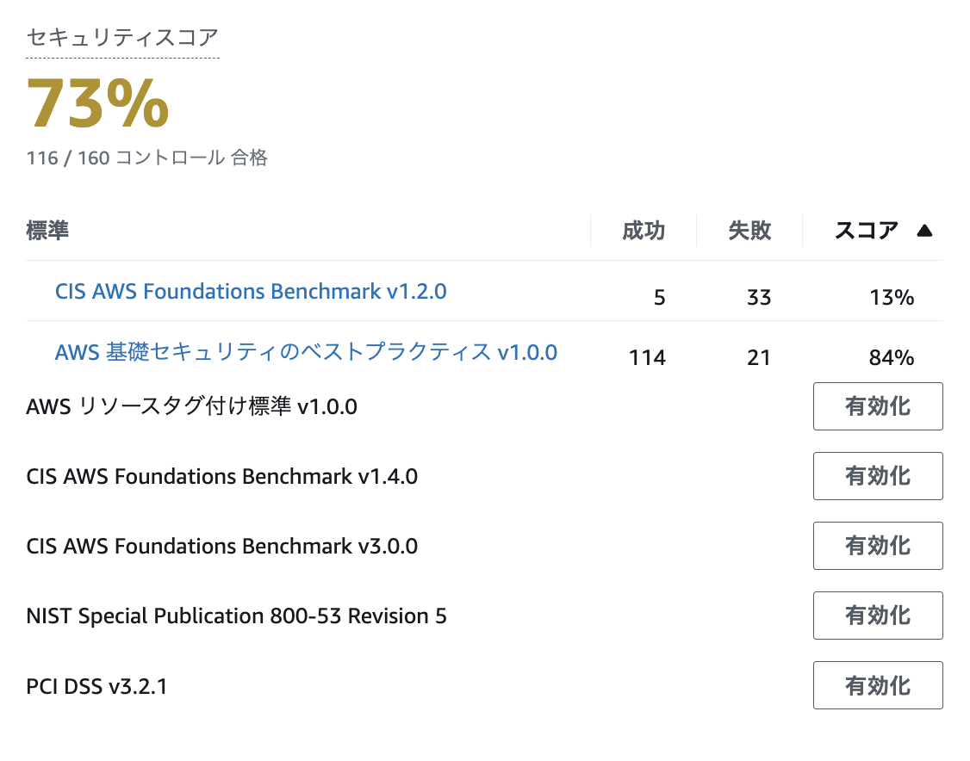This screenshot has width=970, height=761.
Task: Click the NIST Special Publication 800-53 Revision 5 name
Action: [x=236, y=616]
